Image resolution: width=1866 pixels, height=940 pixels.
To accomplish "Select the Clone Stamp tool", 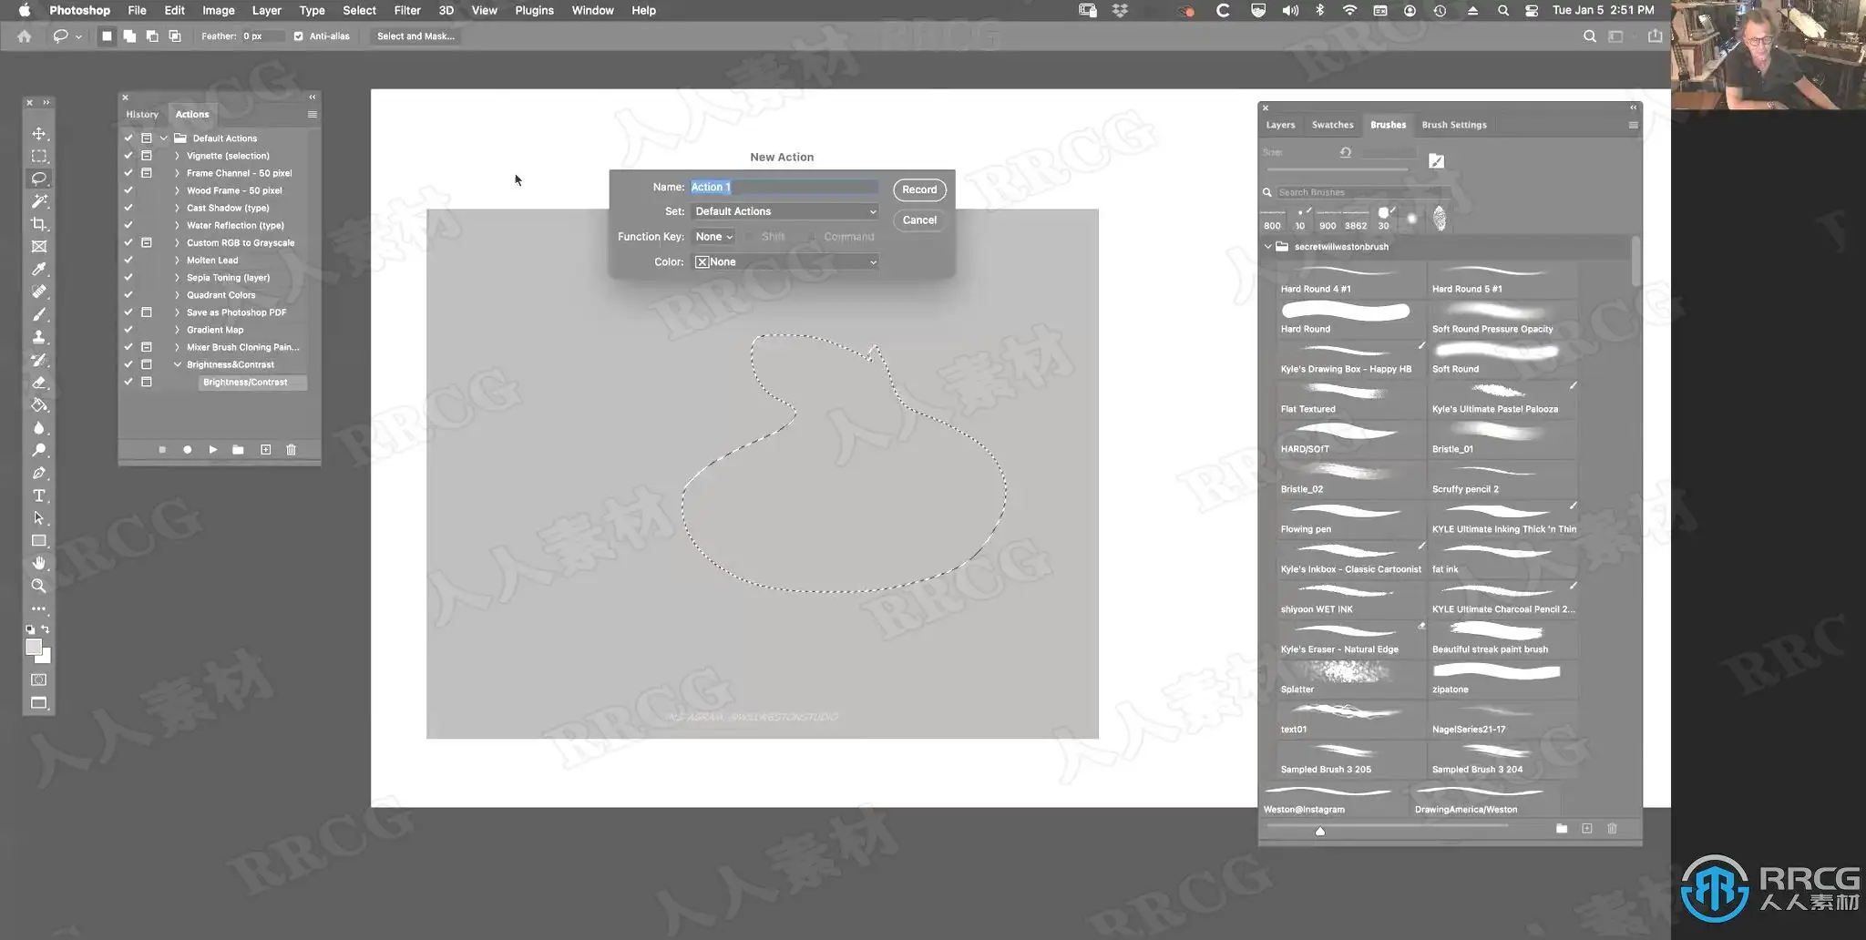I will (x=39, y=337).
